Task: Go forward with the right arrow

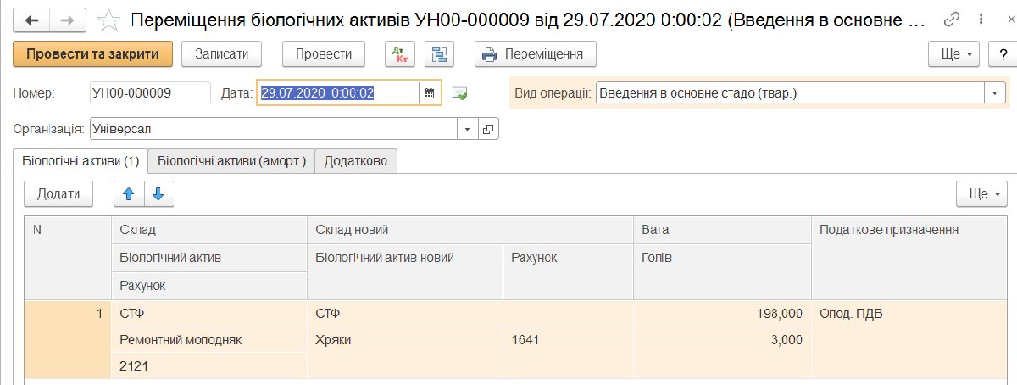Action: tap(69, 19)
